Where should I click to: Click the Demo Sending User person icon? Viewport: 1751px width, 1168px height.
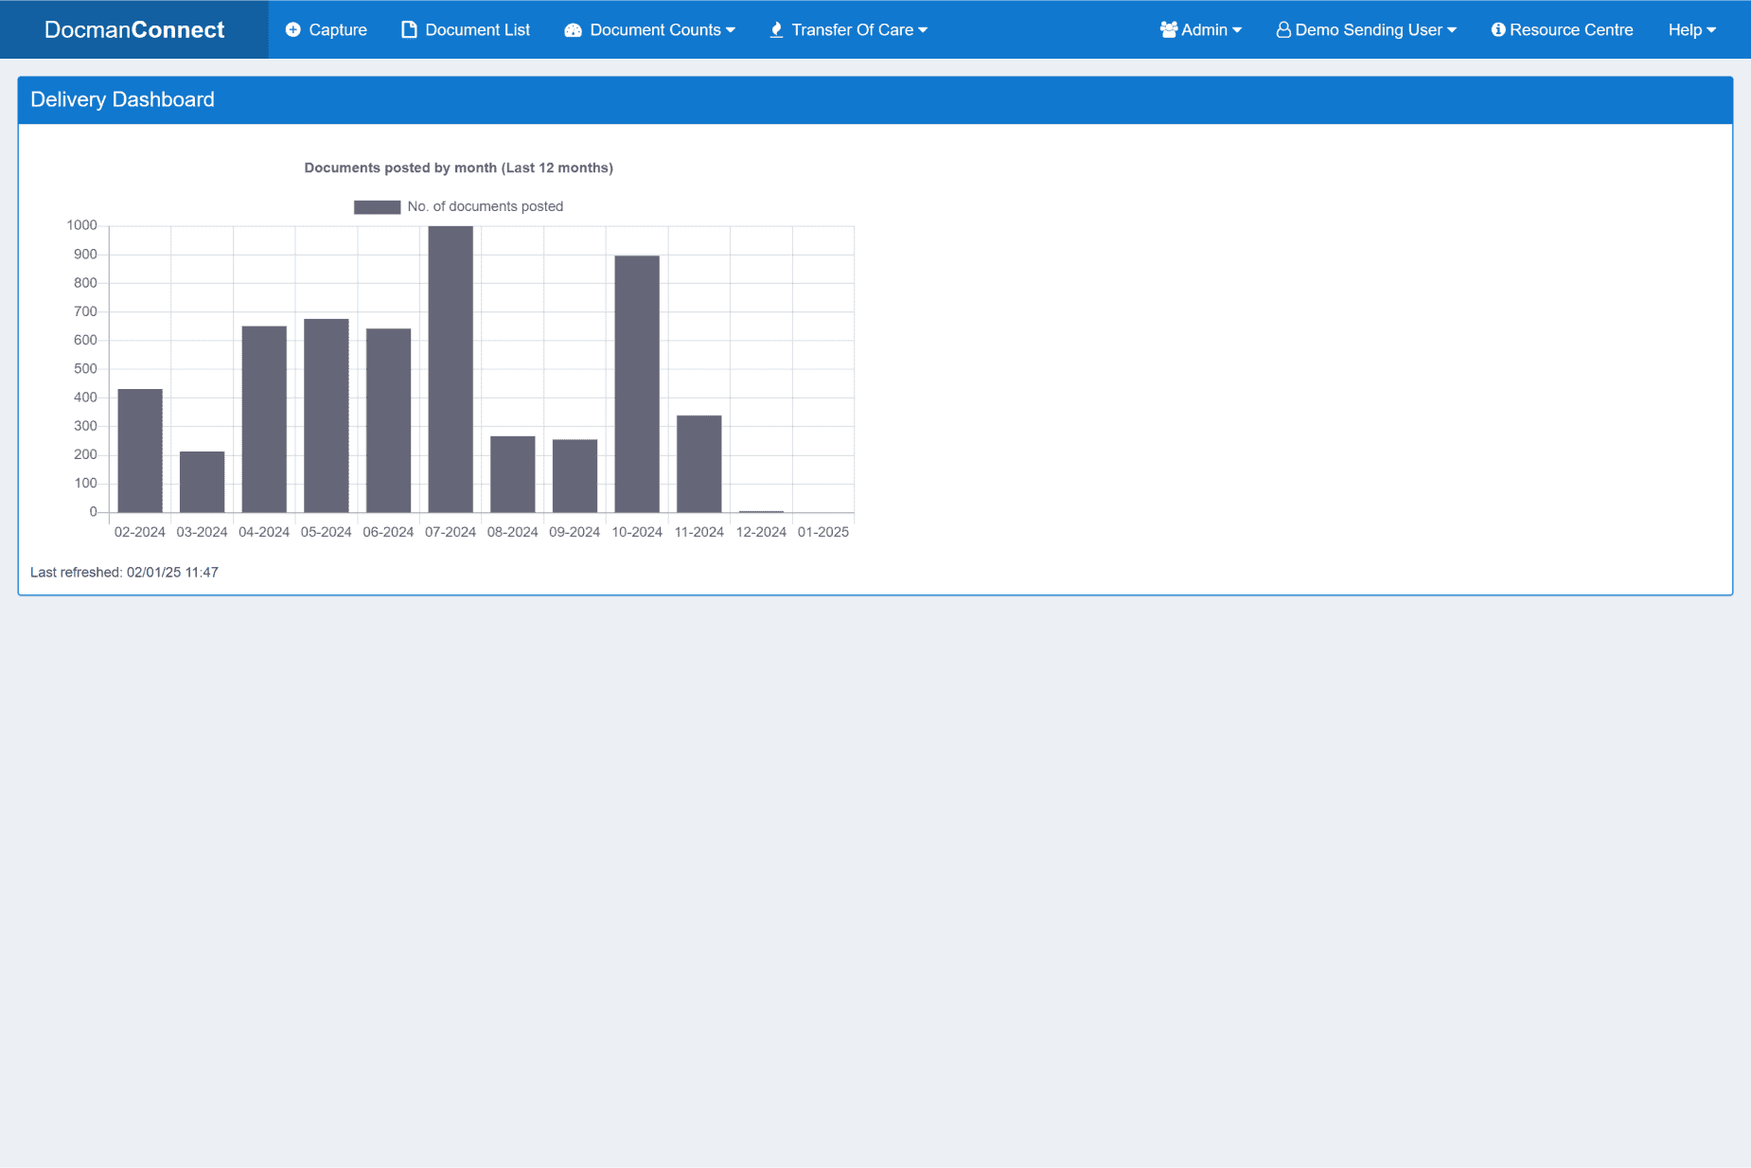click(x=1283, y=30)
